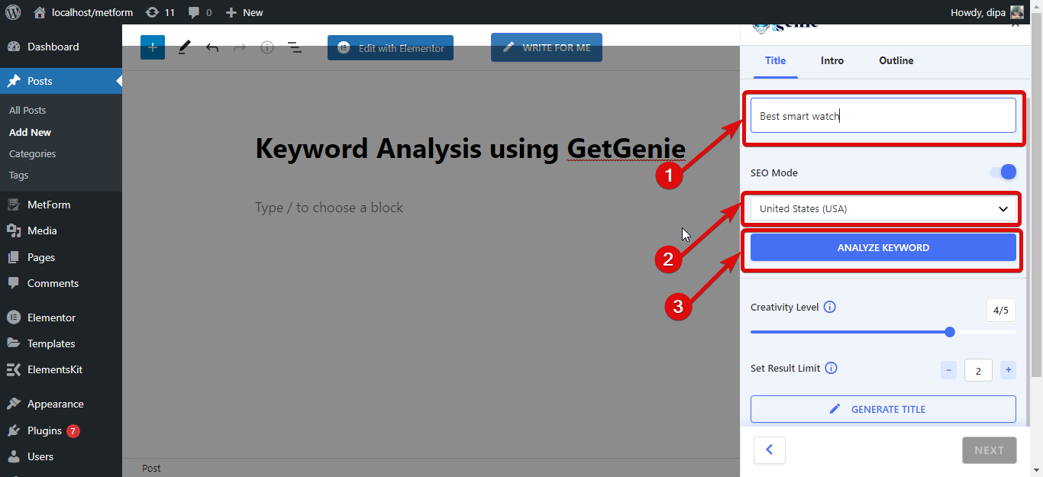The height and width of the screenshot is (477, 1043).
Task: Toggle the SEO Mode switch
Action: click(x=1003, y=172)
